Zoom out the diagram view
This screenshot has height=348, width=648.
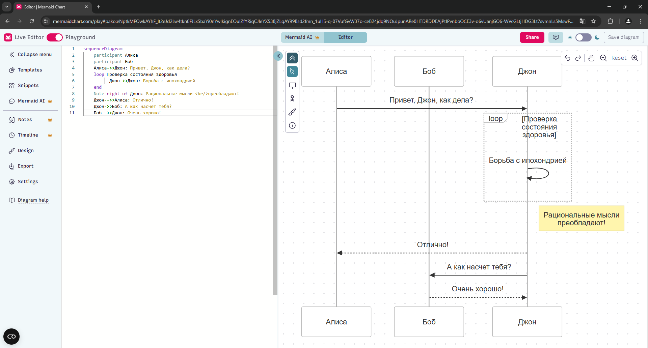tap(603, 58)
